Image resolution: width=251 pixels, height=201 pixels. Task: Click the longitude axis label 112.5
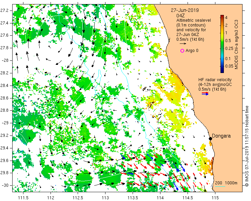pyautogui.click(x=78, y=198)
